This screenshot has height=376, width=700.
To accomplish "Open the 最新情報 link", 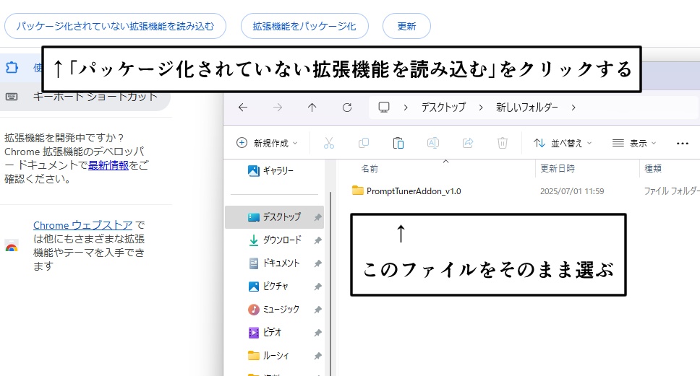I will tap(108, 165).
